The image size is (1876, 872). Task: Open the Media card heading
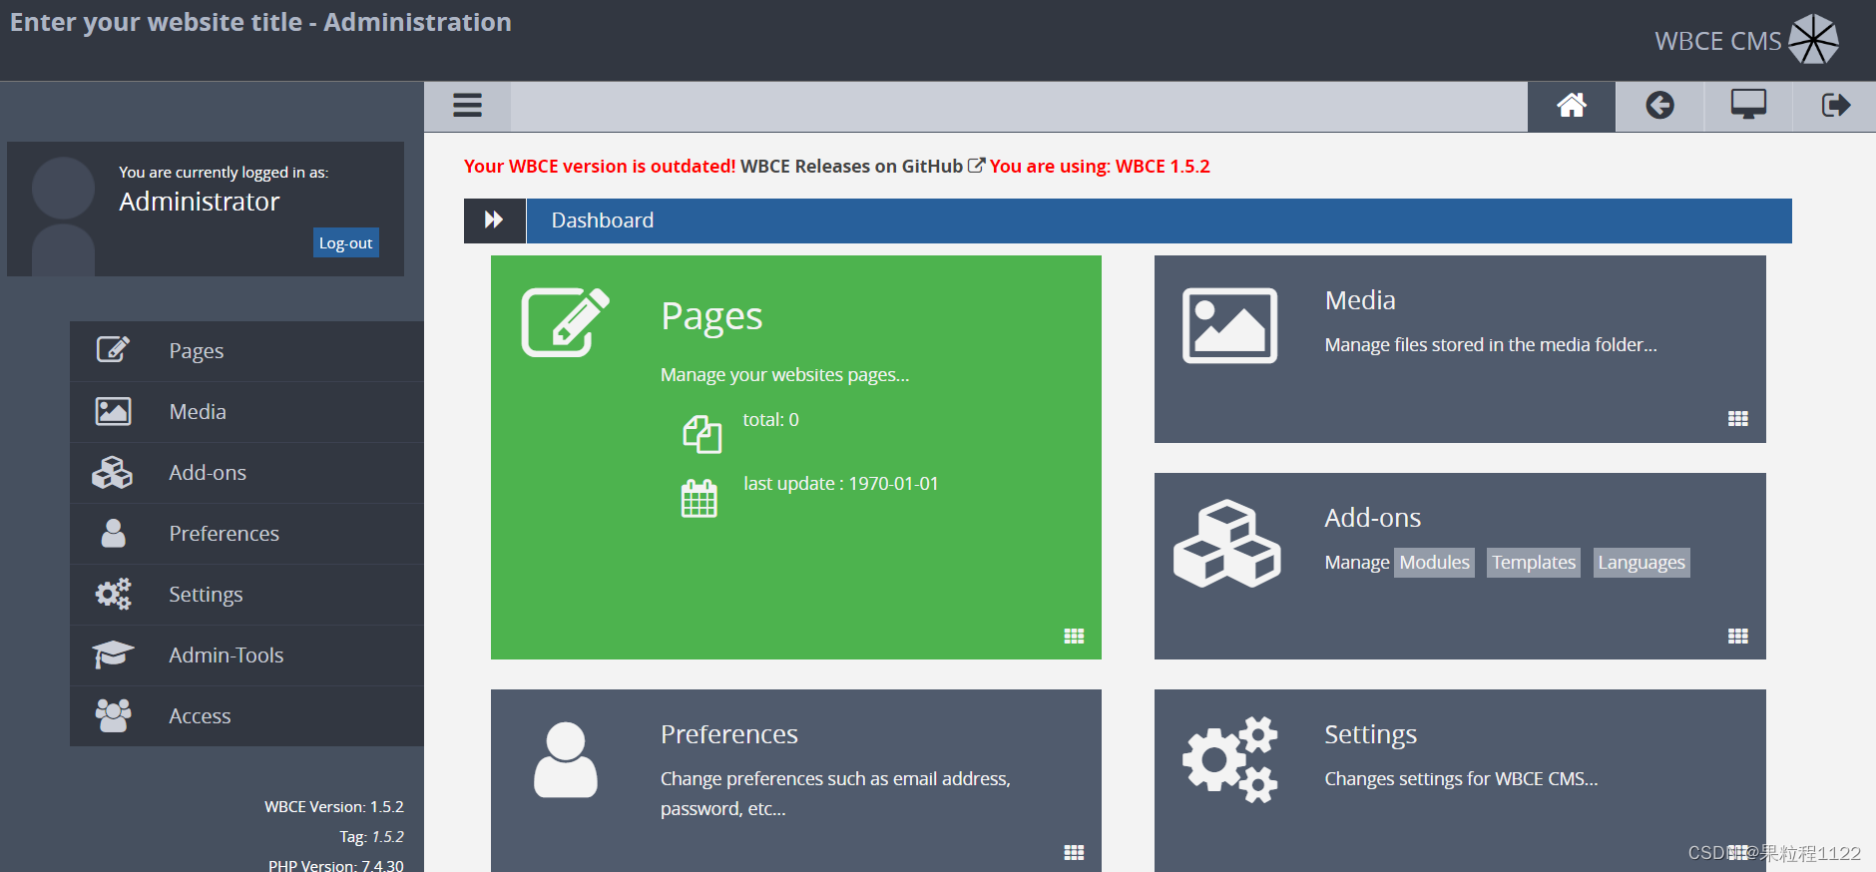click(x=1360, y=300)
